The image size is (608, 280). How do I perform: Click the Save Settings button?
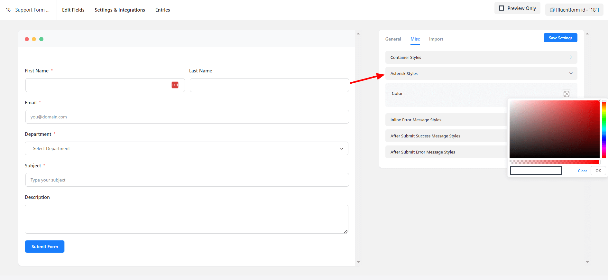point(560,38)
